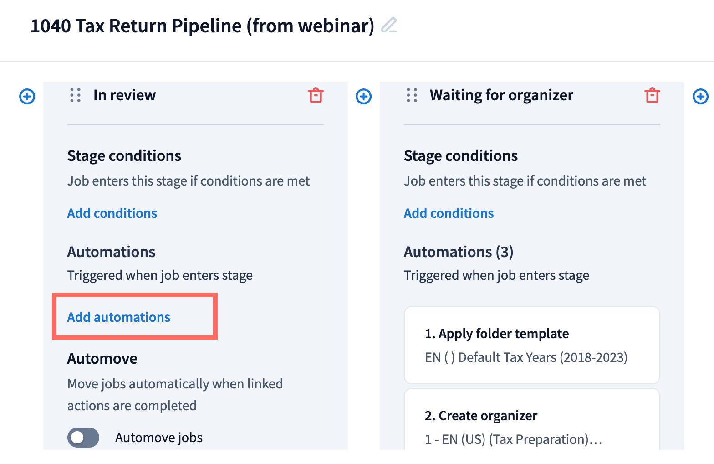
Task: Select the Waiting for organizer stage name
Action: tap(501, 95)
